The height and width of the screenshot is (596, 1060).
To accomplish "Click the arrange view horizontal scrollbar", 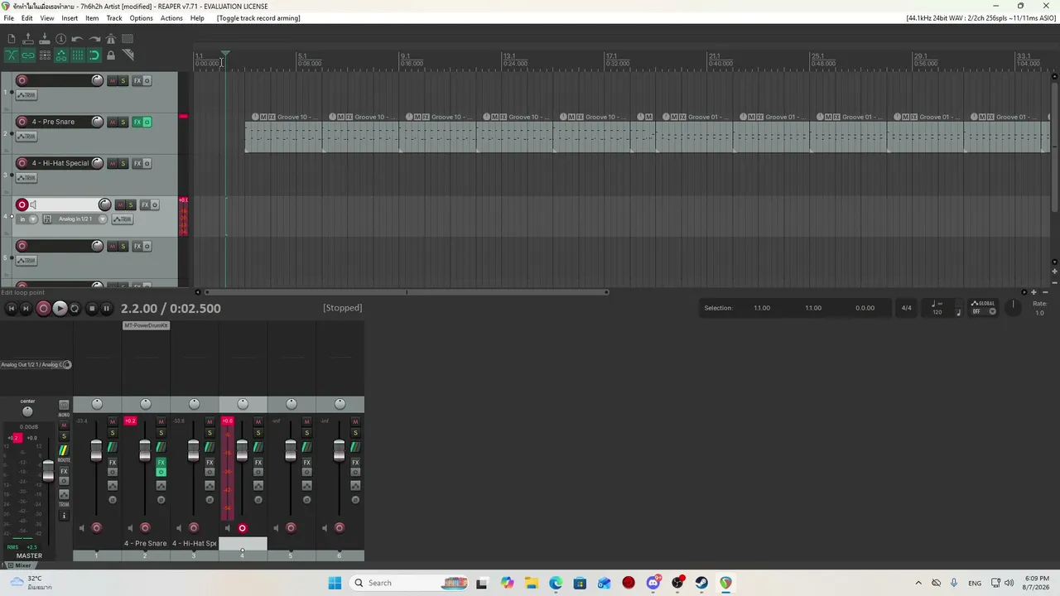I will tap(406, 292).
